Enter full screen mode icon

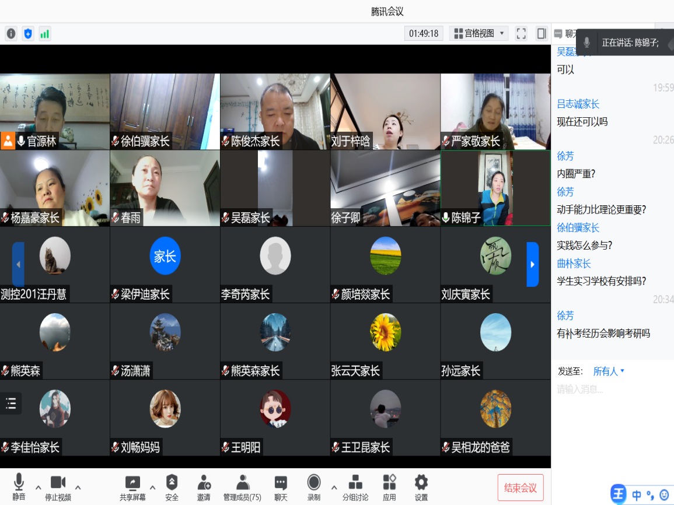(x=521, y=34)
